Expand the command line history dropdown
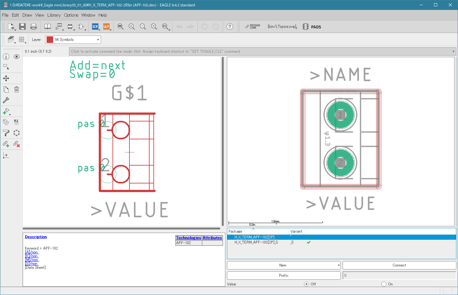The width and height of the screenshot is (458, 295). (x=453, y=51)
